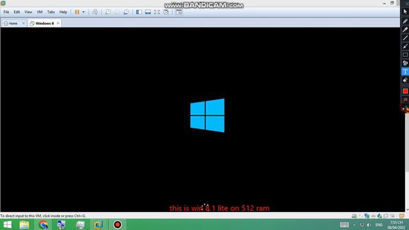Image resolution: width=409 pixels, height=230 pixels.
Task: Open VMware Workstation taskbar icon
Action: (98, 224)
